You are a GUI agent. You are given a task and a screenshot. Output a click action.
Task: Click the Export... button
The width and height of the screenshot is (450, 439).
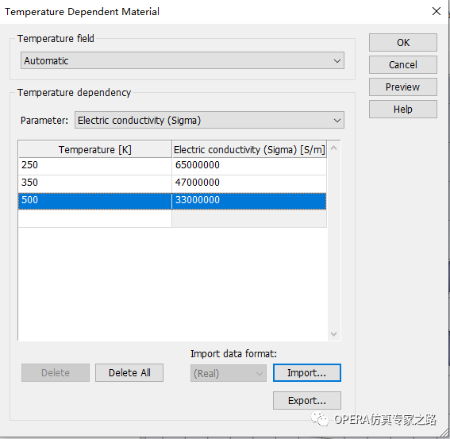click(x=307, y=400)
